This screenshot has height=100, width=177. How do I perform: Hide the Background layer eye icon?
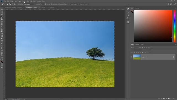point(131,57)
